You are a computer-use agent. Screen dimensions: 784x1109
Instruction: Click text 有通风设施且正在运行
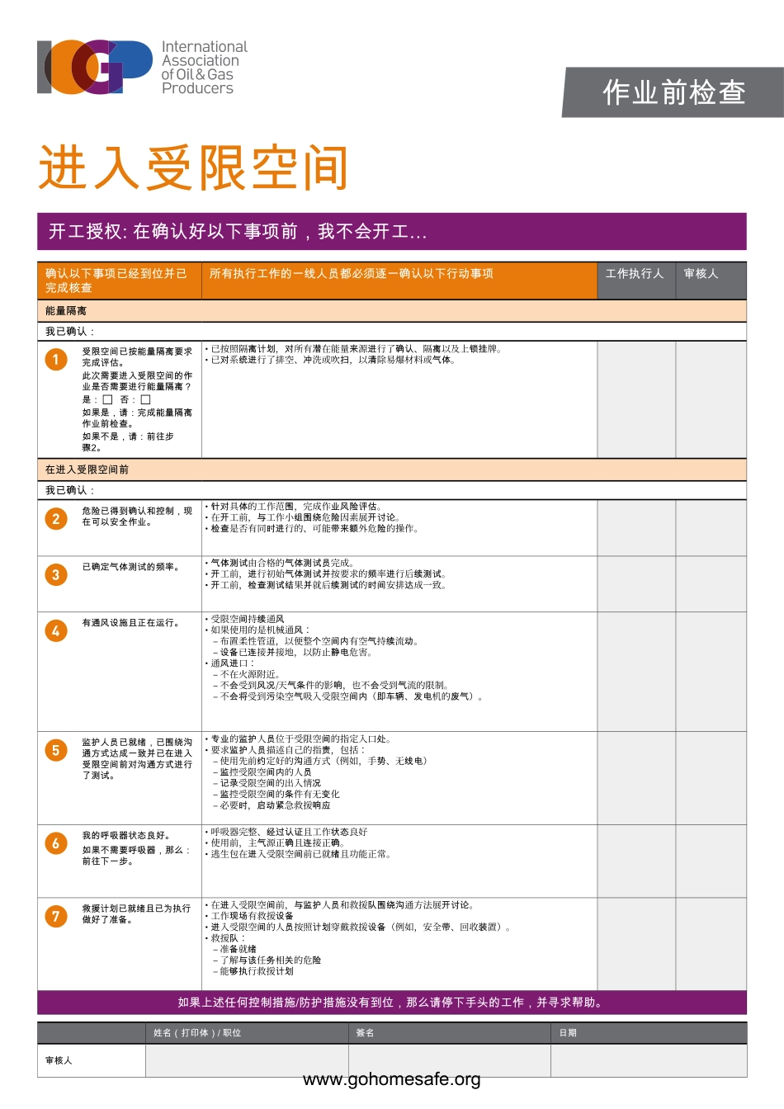point(130,623)
